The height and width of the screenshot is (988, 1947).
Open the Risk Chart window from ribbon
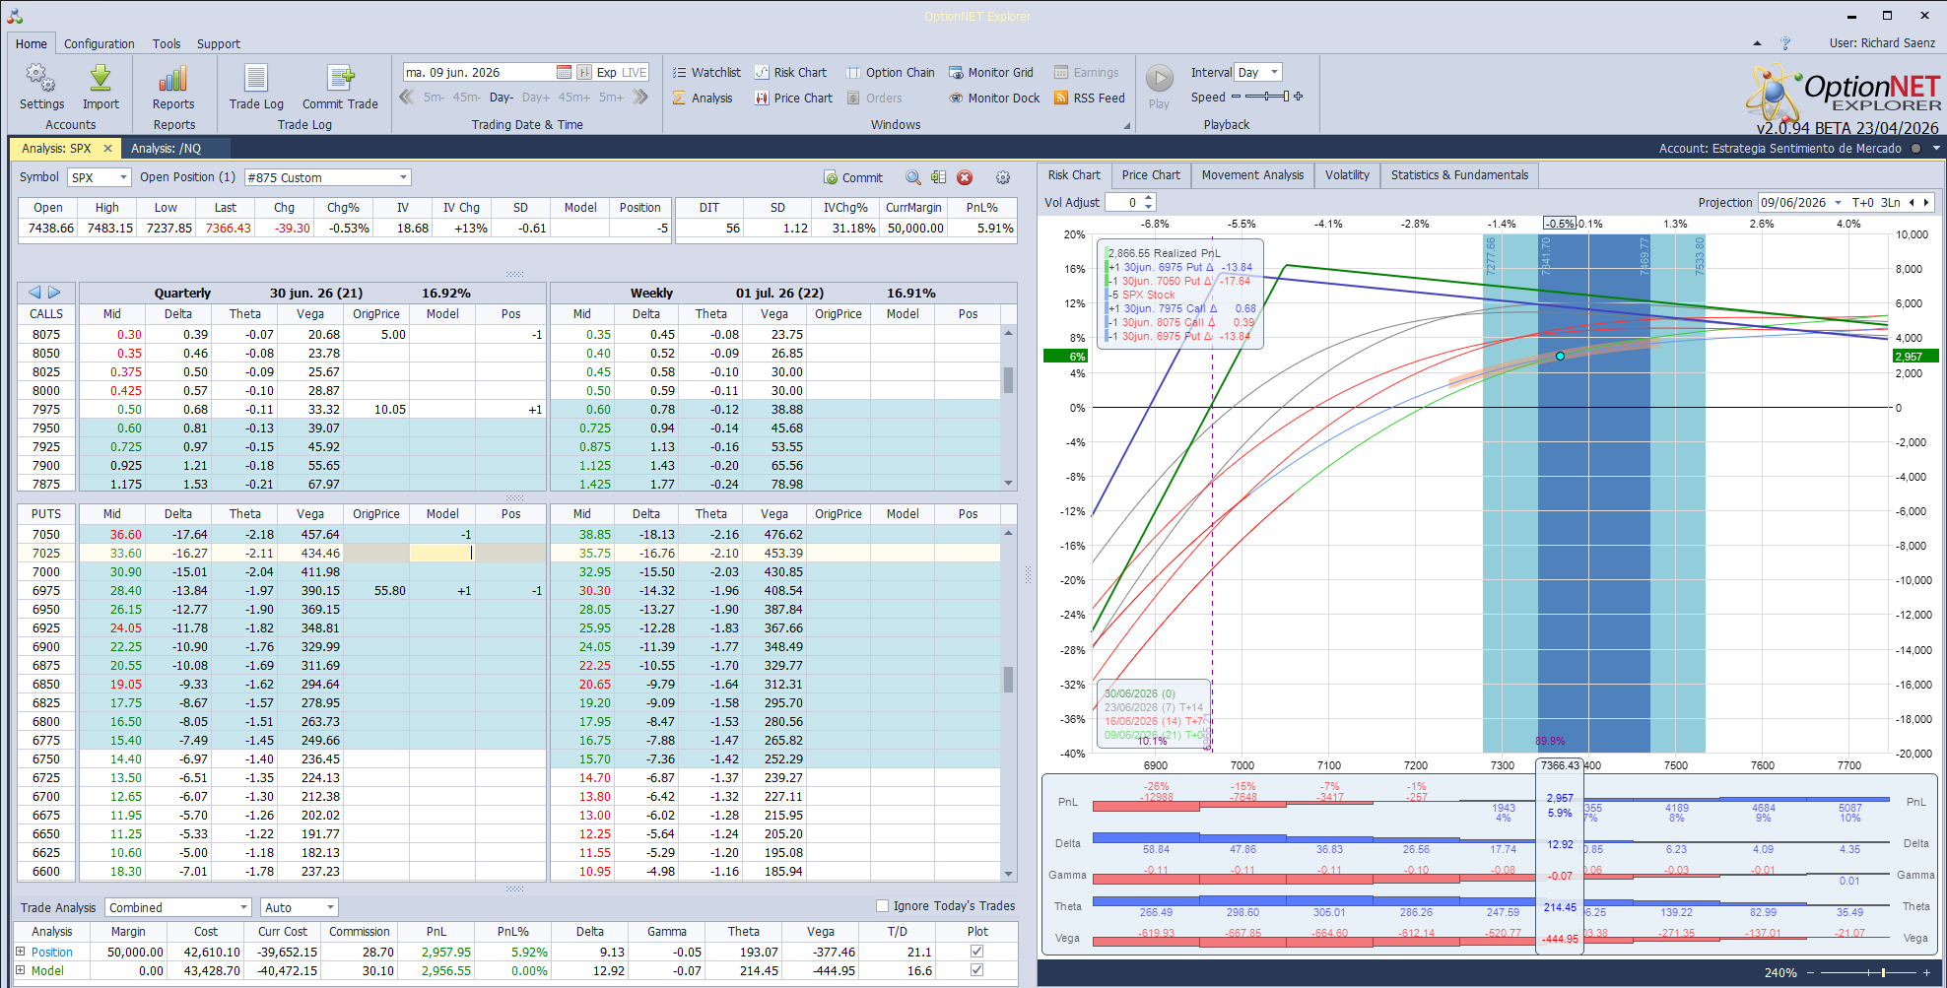(790, 72)
